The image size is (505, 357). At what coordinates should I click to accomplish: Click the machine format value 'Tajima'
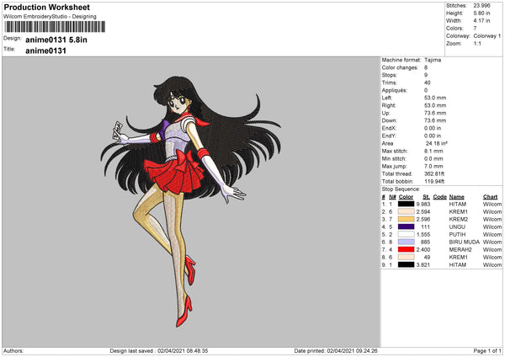point(433,60)
